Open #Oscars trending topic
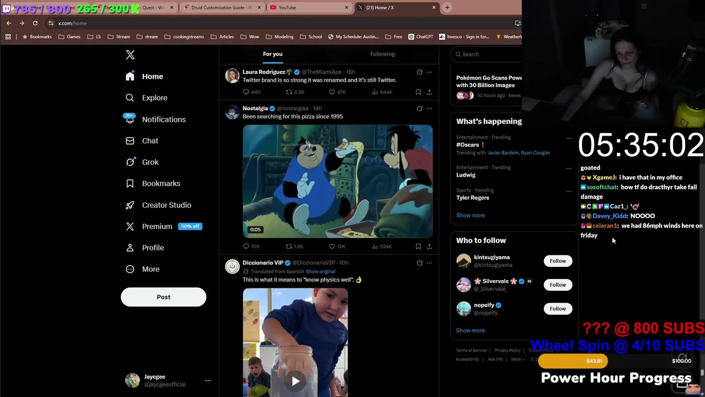The width and height of the screenshot is (705, 397). click(467, 144)
